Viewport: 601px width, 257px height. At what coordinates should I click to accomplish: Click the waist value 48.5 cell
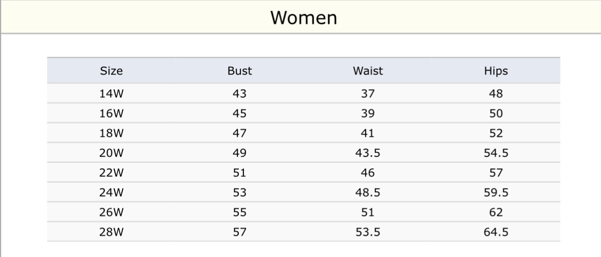click(368, 192)
